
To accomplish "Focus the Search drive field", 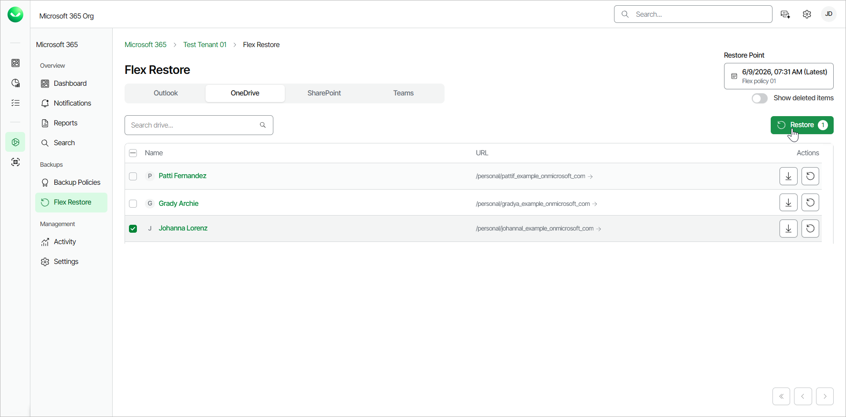I will tap(199, 125).
